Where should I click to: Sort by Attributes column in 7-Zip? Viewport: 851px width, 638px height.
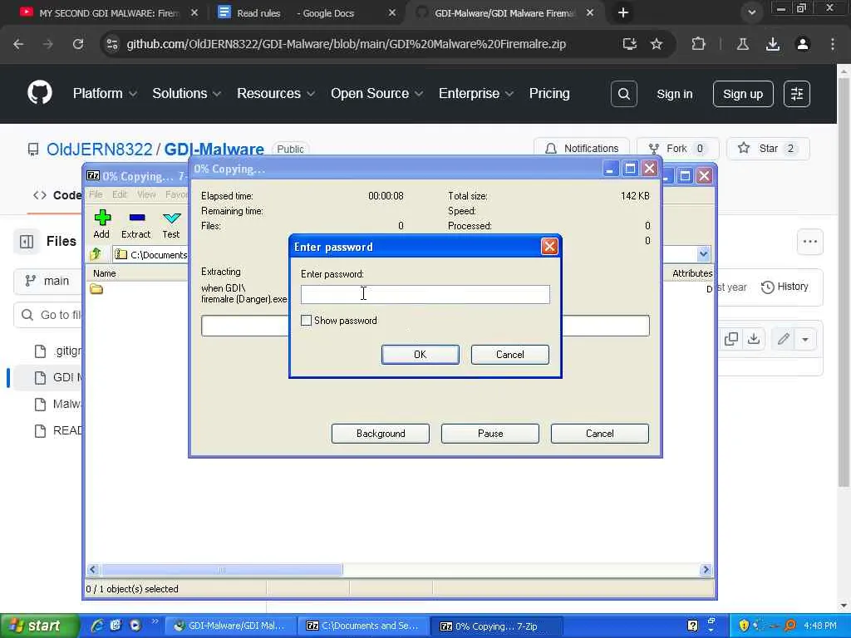692,273
